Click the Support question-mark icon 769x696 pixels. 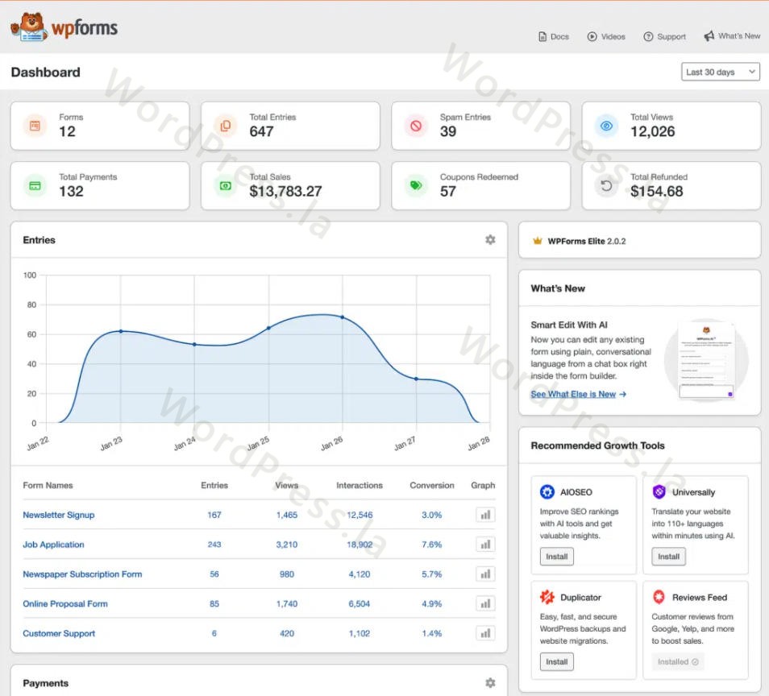tap(648, 37)
